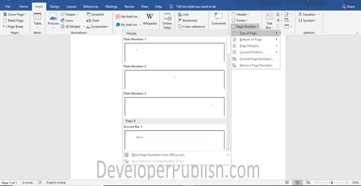
Task: Switch to Web Layout view
Action: (x=308, y=182)
